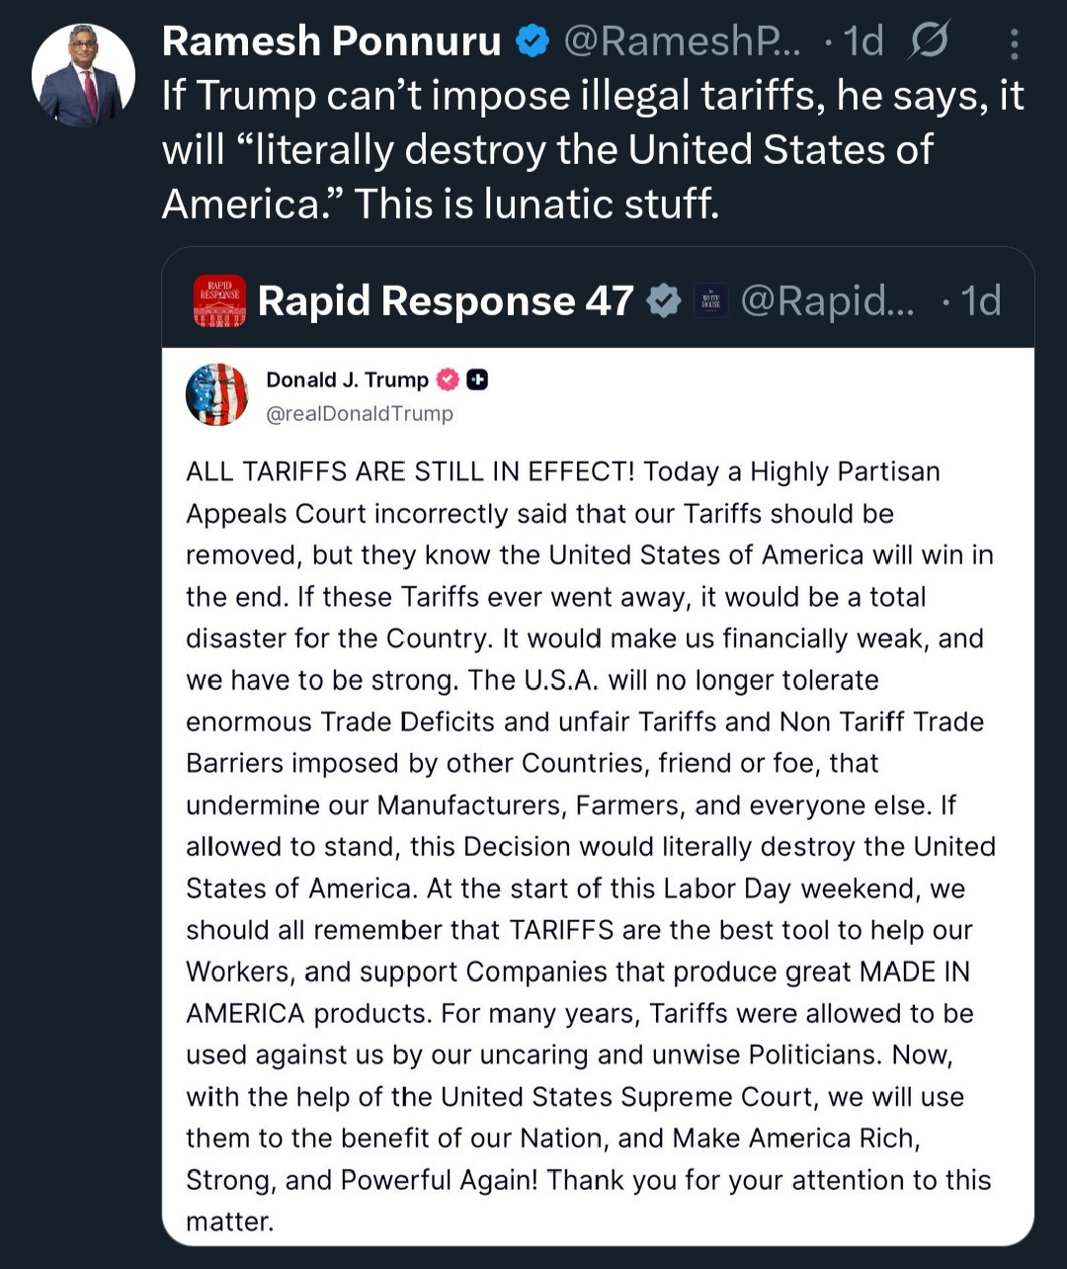
Task: Click the Rapid Response 47 red avatar
Action: pyautogui.click(x=219, y=300)
